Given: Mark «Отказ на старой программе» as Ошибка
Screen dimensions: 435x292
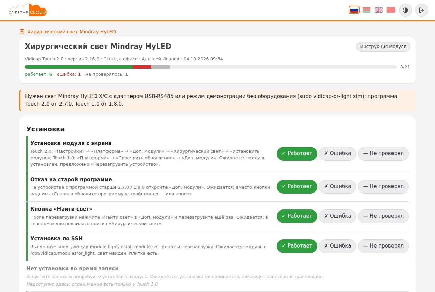Looking at the screenshot, I should (x=337, y=186).
